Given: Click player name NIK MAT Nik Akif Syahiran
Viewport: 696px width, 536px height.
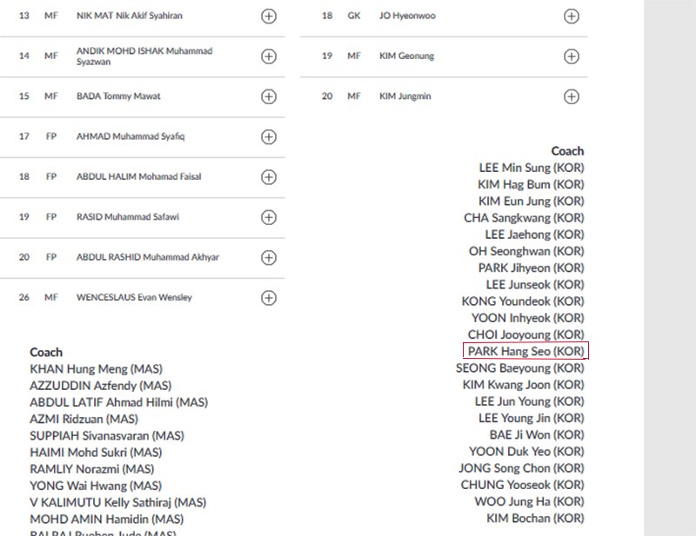Looking at the screenshot, I should click(129, 17).
